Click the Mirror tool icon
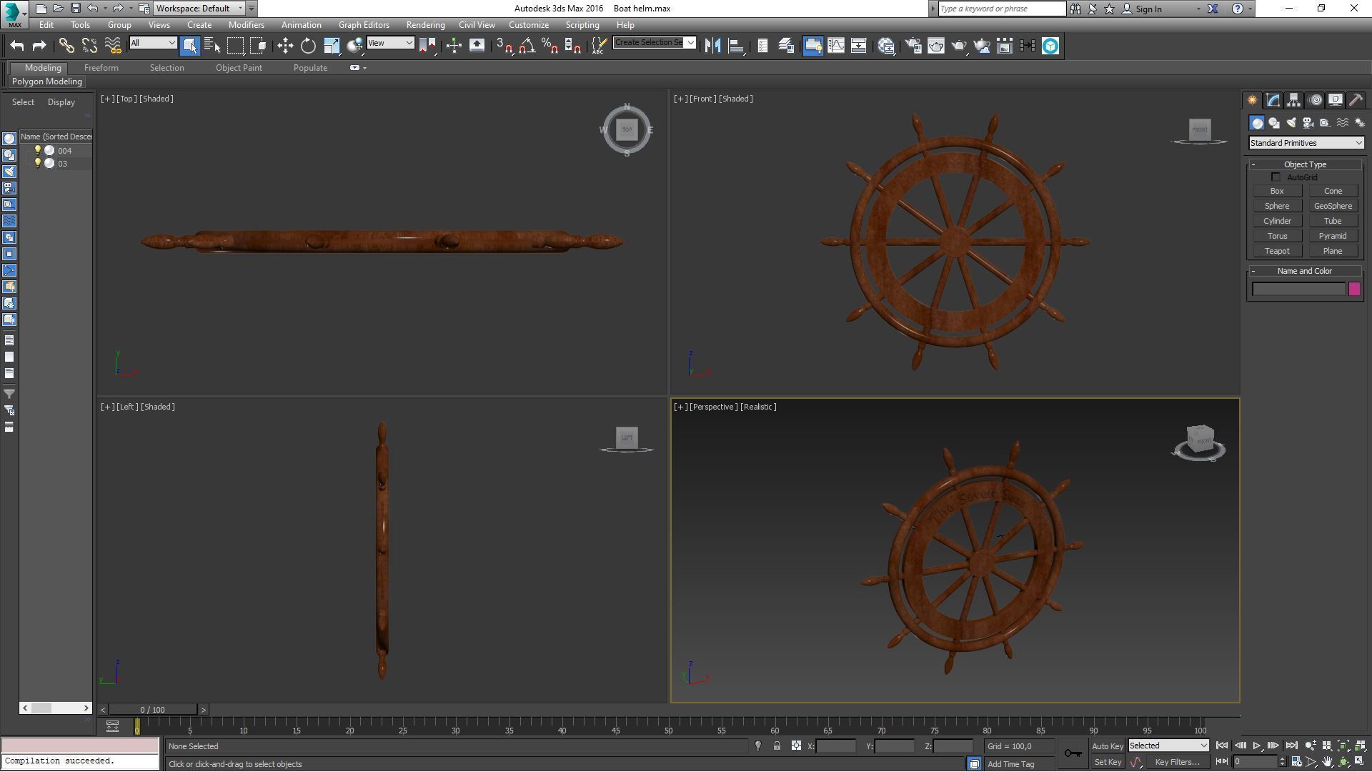1372x772 pixels. tap(712, 46)
